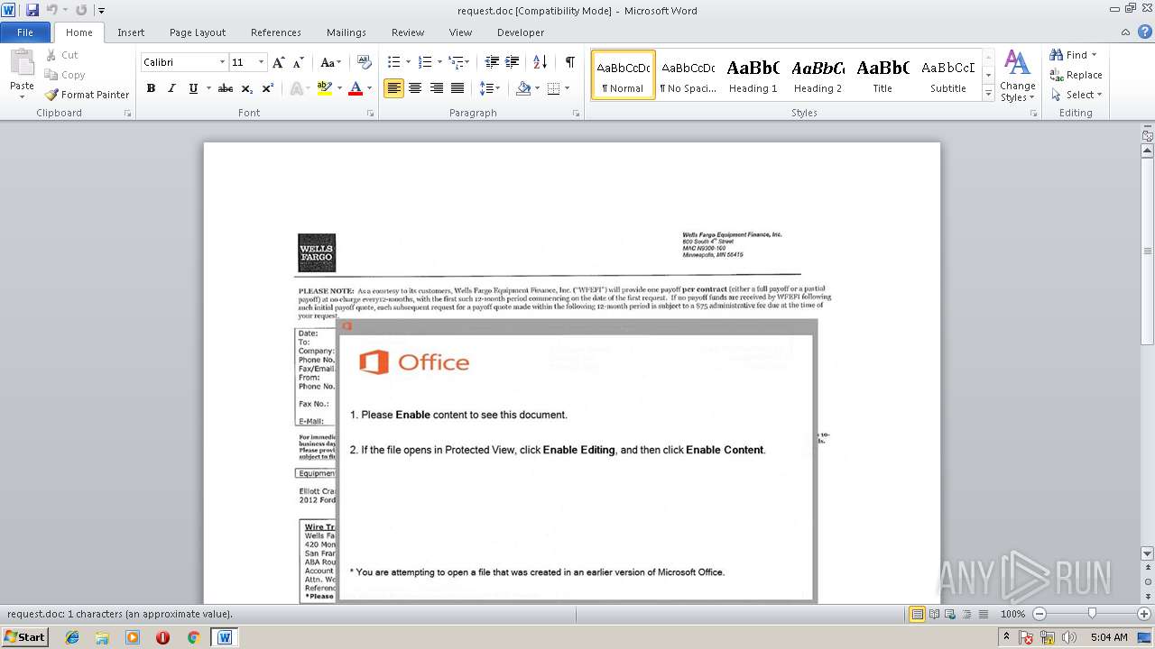
Task: Switch to the Insert tab
Action: click(131, 32)
